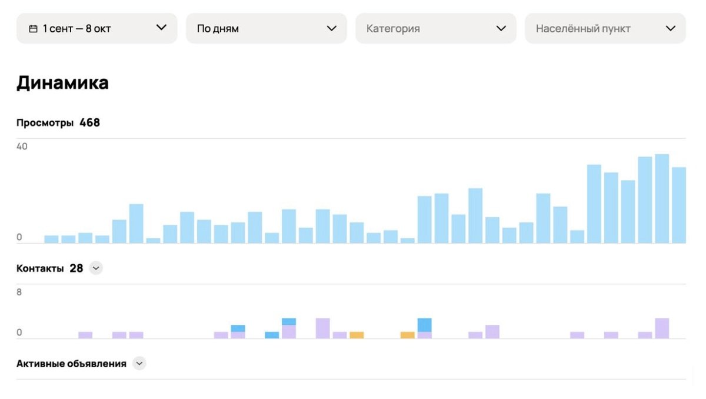Click the first purple bar in Контакты chart

coord(85,335)
